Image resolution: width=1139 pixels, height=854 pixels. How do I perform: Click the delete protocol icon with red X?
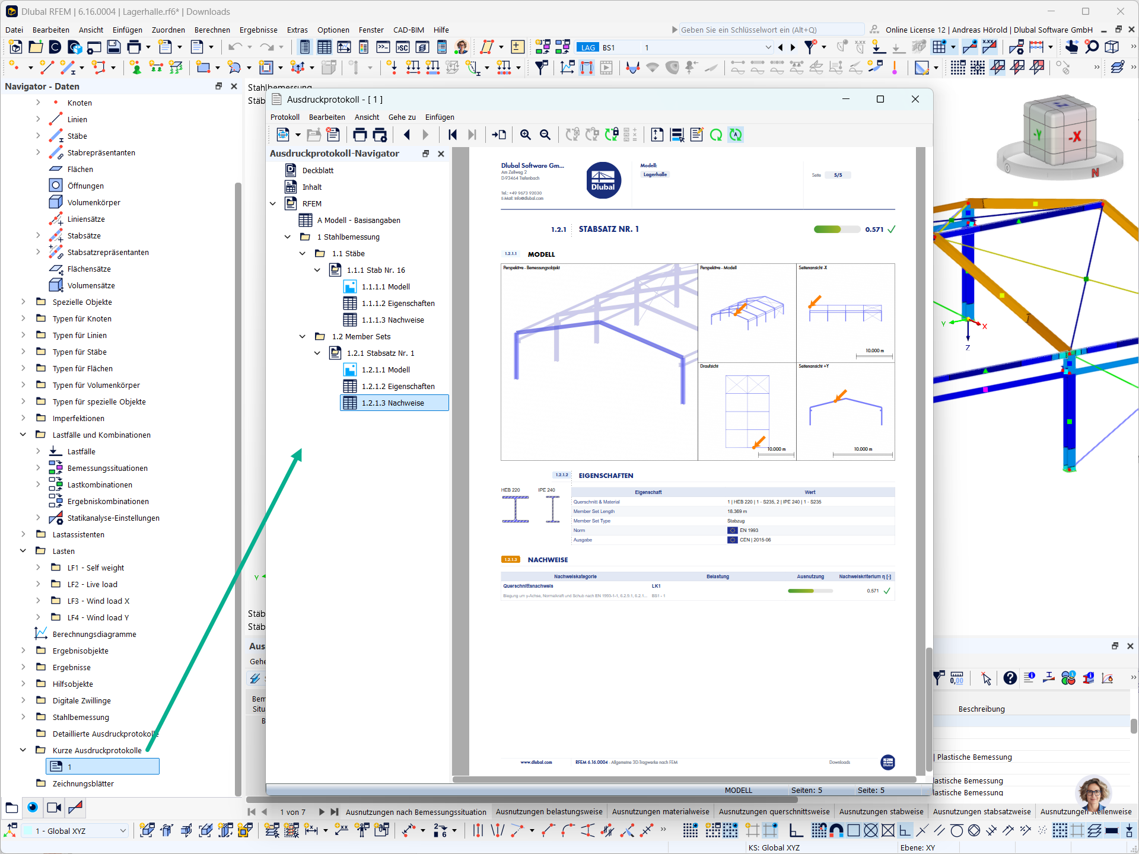click(x=333, y=135)
